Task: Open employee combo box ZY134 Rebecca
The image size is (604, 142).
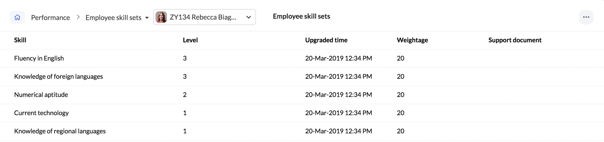Action: click(x=204, y=17)
